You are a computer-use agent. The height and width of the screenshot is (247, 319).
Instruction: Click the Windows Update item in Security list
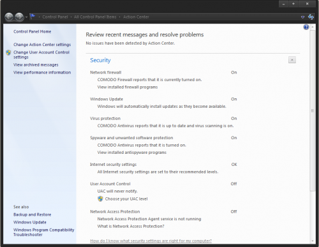107,99
